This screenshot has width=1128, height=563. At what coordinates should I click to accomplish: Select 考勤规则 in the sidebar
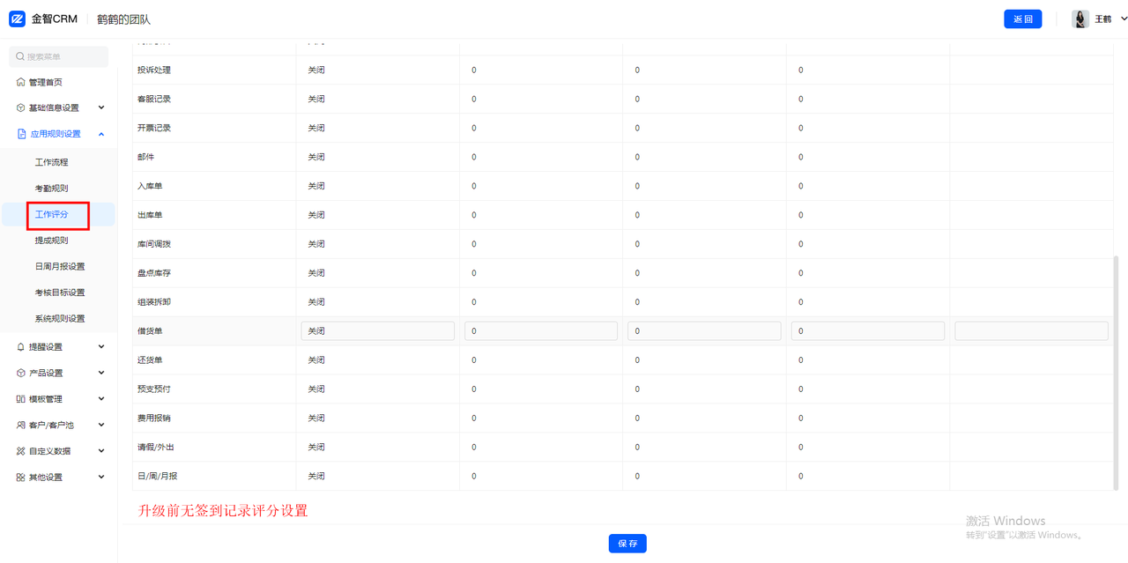coord(51,189)
